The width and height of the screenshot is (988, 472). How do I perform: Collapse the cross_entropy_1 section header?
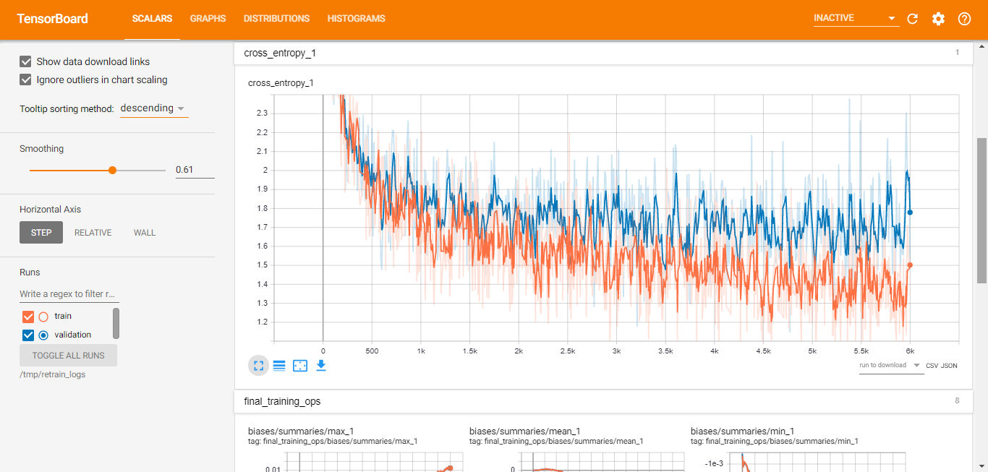coord(602,53)
